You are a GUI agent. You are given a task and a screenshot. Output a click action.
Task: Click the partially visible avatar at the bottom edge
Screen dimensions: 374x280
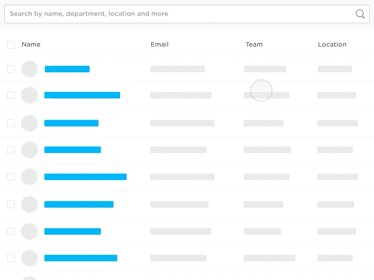(x=29, y=278)
